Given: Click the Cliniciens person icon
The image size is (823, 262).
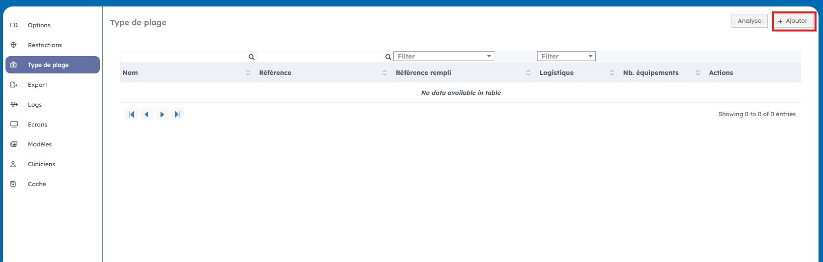Looking at the screenshot, I should pyautogui.click(x=14, y=164).
